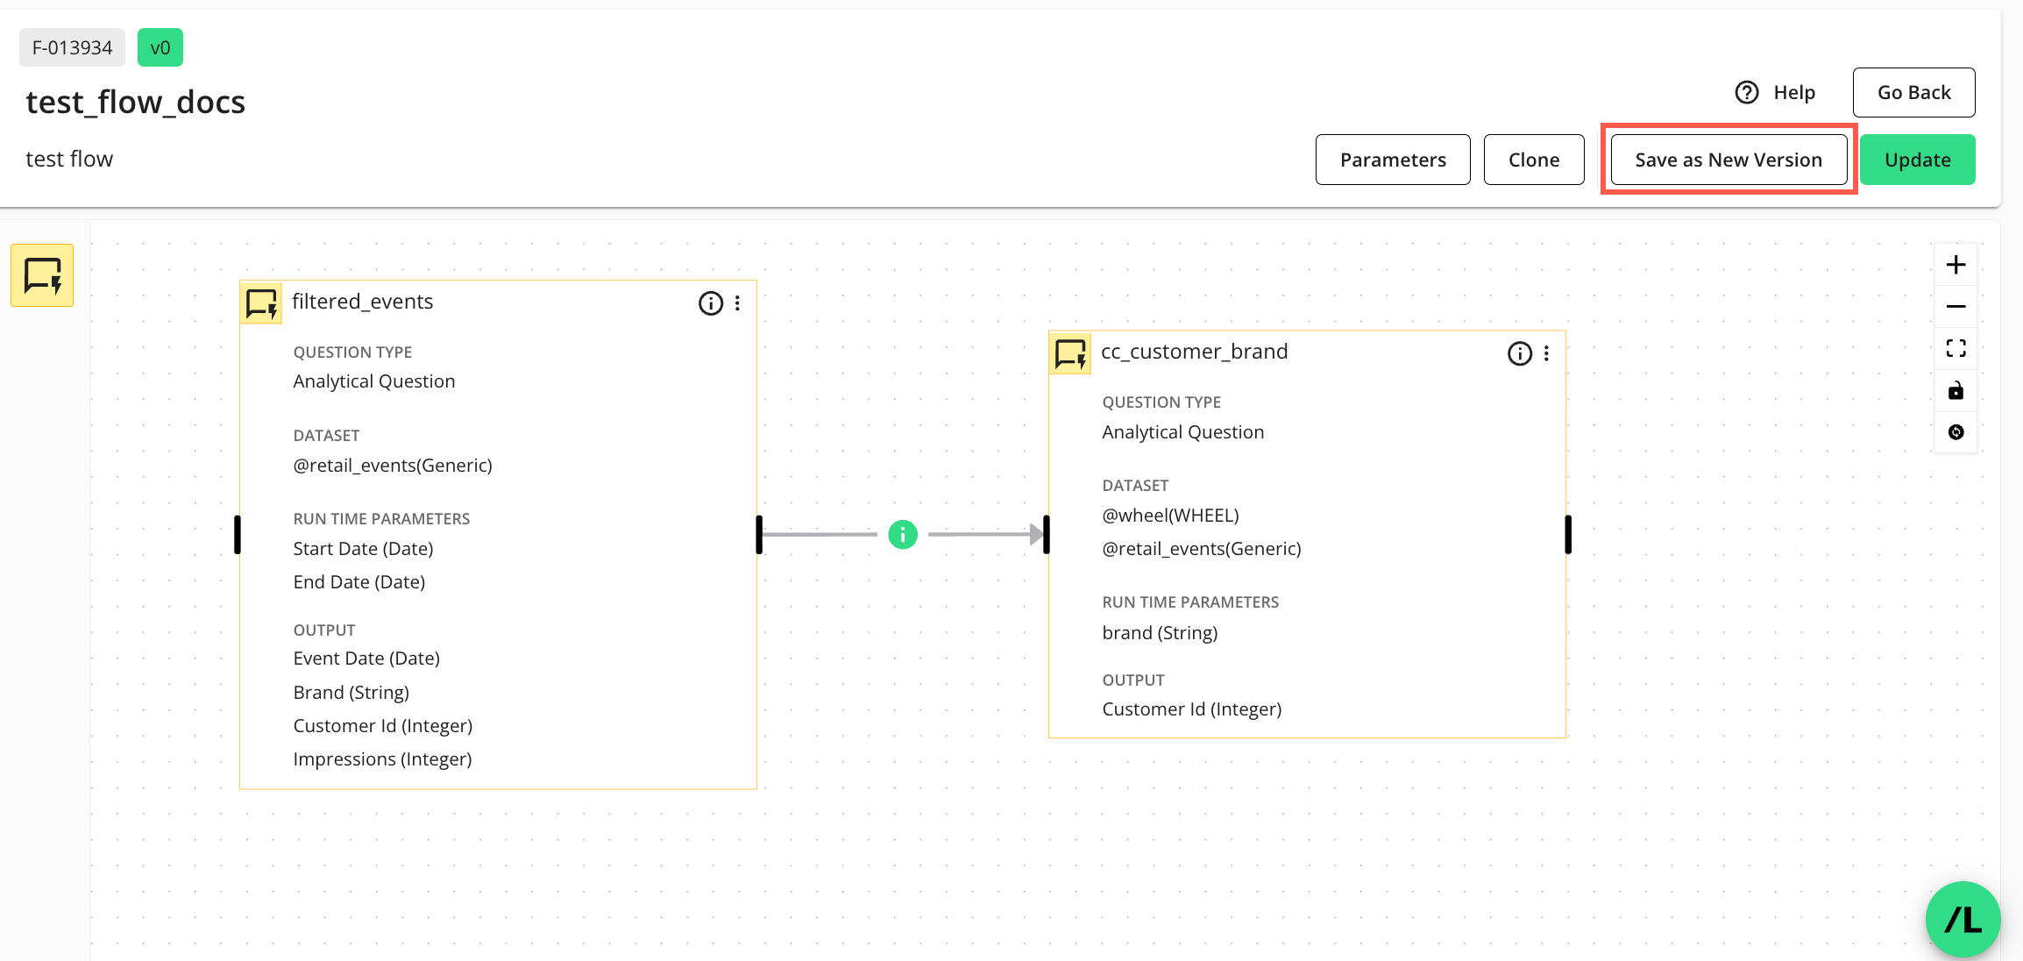Open the green chat assistant button
This screenshot has width=2023, height=961.
click(1963, 919)
